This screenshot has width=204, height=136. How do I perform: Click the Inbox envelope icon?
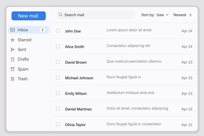tap(13, 30)
